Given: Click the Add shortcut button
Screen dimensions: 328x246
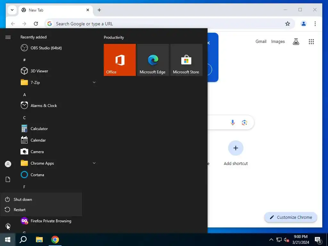Looking at the screenshot, I should point(236,153).
